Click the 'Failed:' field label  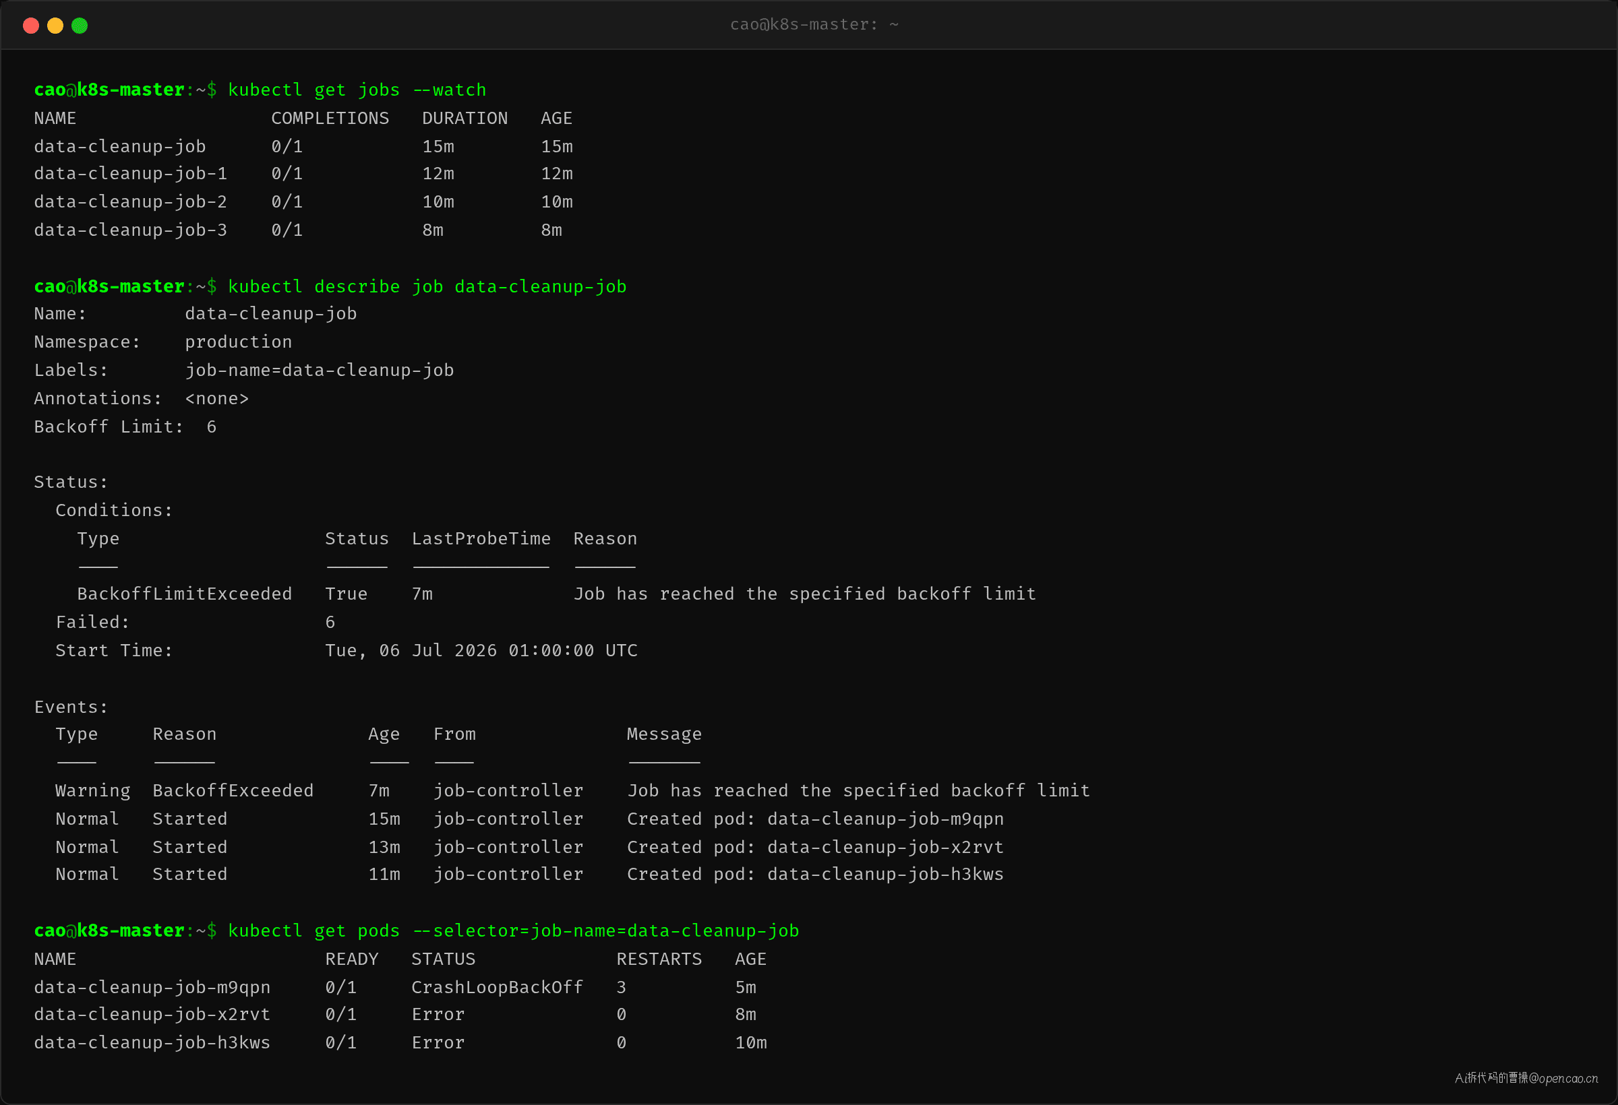(92, 622)
